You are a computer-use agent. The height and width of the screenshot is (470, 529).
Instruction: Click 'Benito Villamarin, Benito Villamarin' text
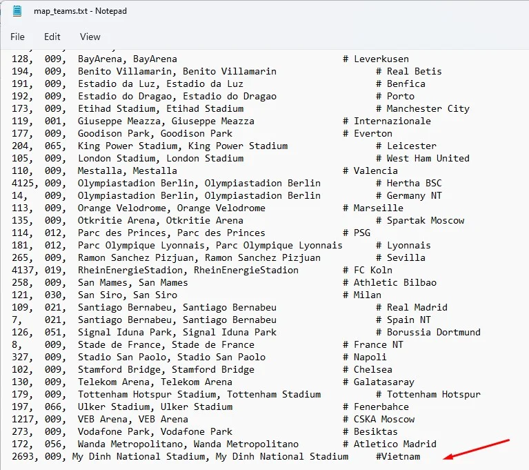tap(177, 72)
